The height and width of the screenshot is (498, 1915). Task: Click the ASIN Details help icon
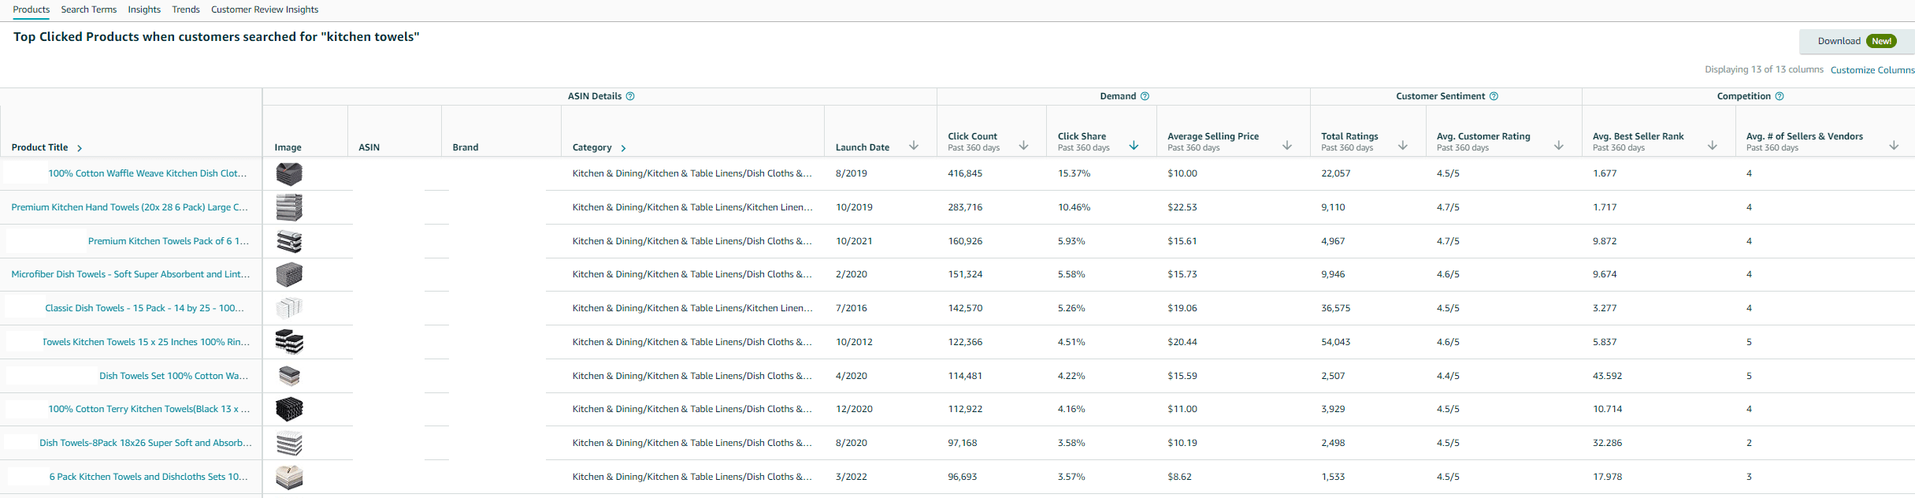tap(630, 96)
